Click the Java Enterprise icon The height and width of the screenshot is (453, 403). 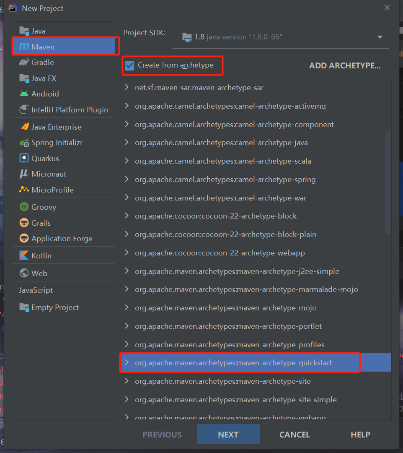pos(25,127)
